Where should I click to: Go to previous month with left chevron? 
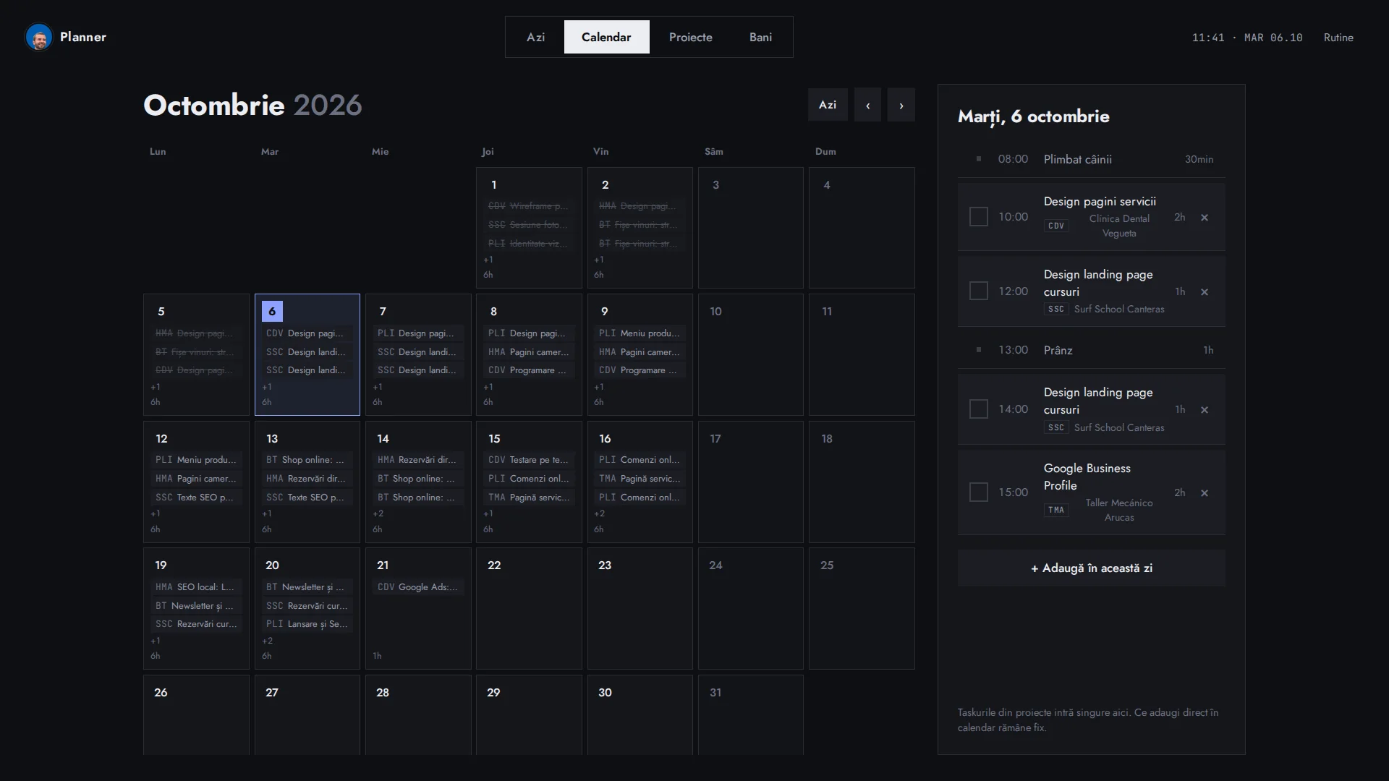(867, 105)
